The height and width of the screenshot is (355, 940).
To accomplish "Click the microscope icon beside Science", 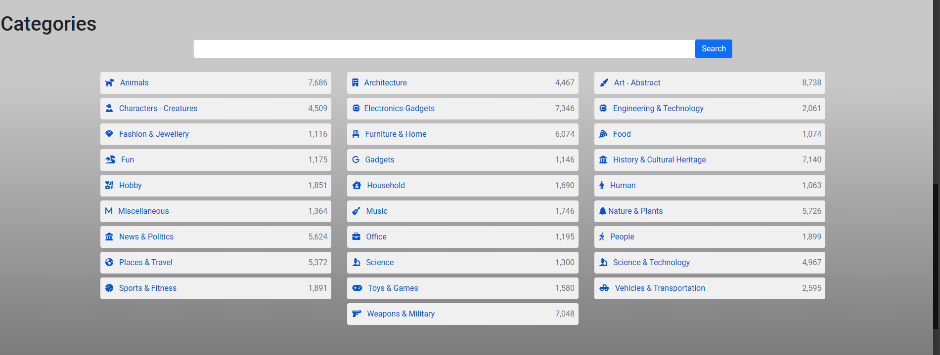I will coord(356,263).
